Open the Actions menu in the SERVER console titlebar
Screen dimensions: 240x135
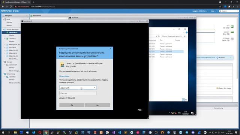pyautogui.click(x=190, y=18)
